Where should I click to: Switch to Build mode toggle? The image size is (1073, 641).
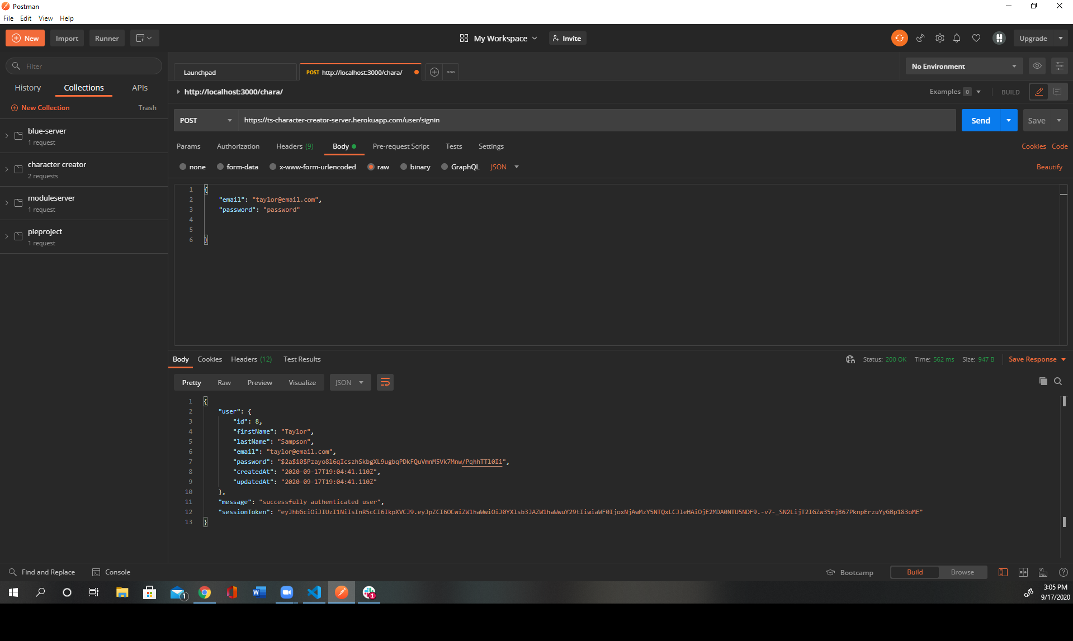[915, 572]
